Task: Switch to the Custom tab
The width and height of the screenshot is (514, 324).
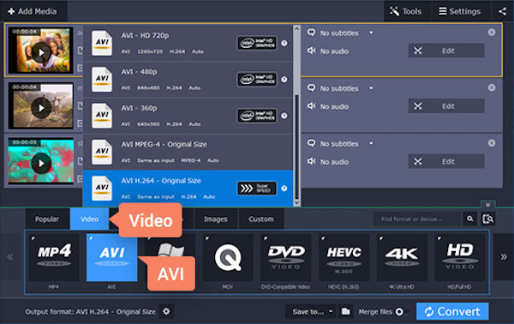Action: (261, 219)
